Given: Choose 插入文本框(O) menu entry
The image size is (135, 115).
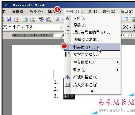Looking at the screenshot, I should (92, 85).
